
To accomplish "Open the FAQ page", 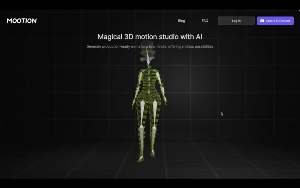I will click(x=205, y=21).
